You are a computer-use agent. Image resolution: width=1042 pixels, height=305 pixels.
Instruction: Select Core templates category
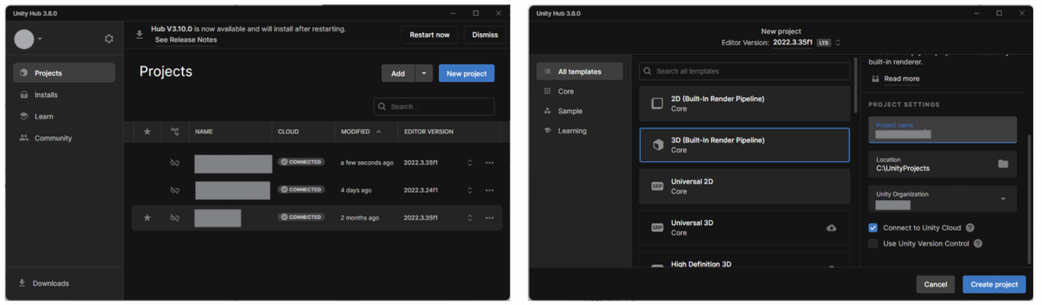(579, 91)
